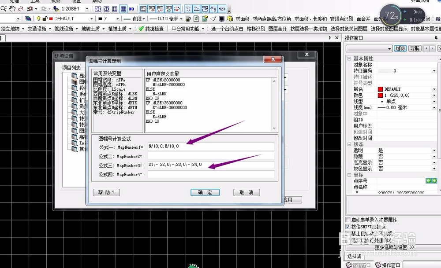Click the 公式一 MapNumber1 input field

click(211, 147)
